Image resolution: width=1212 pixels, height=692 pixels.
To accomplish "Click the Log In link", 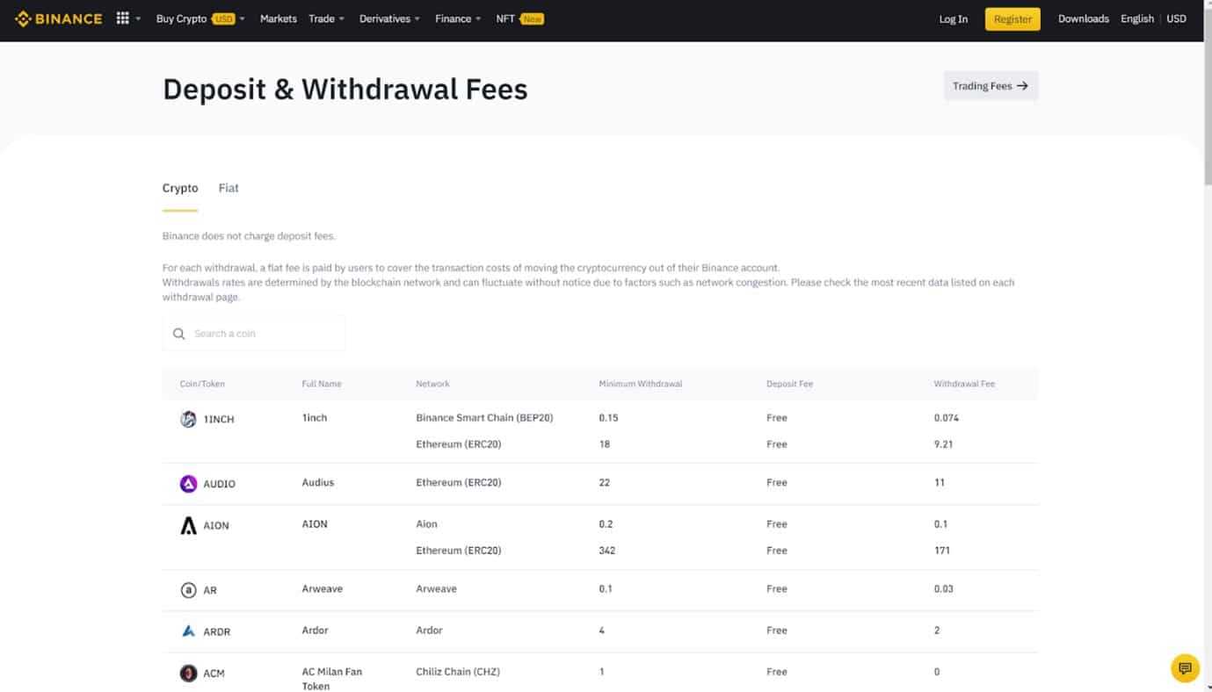I will pyautogui.click(x=953, y=18).
